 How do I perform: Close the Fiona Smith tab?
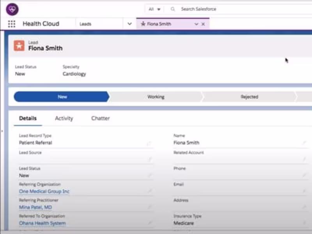coord(203,24)
